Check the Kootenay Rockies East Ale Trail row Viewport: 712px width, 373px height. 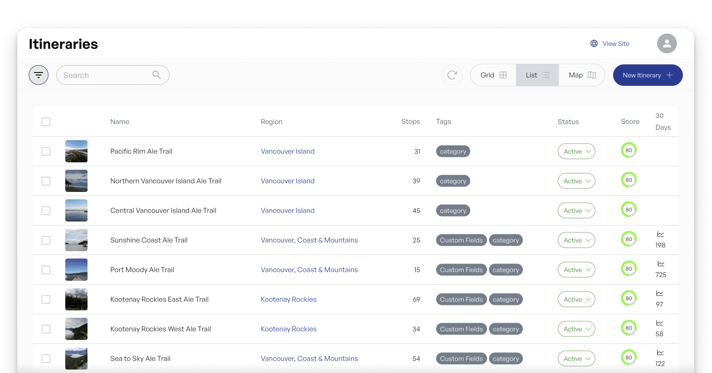[x=46, y=299]
